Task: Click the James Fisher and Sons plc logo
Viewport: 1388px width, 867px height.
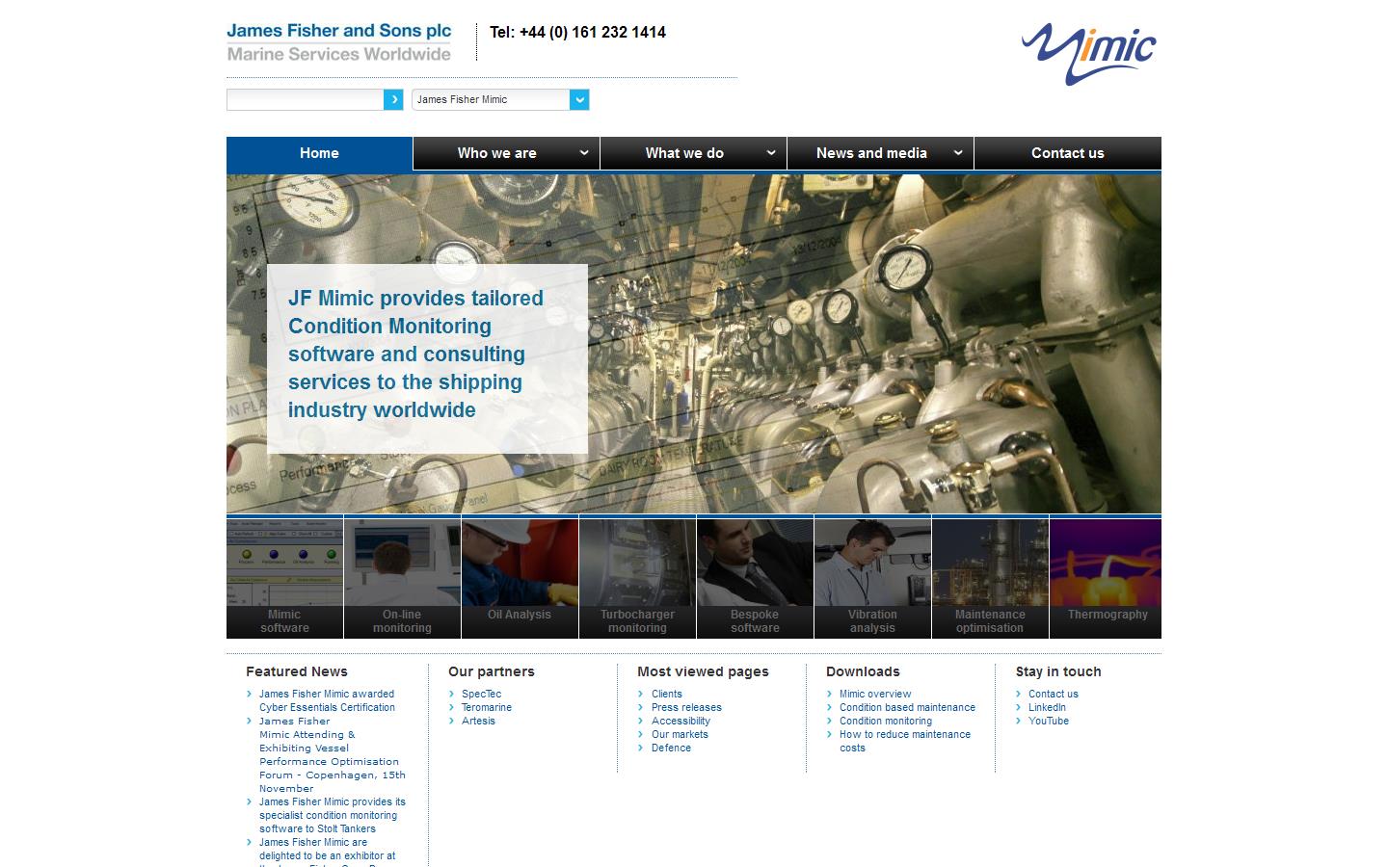Action: (x=338, y=40)
